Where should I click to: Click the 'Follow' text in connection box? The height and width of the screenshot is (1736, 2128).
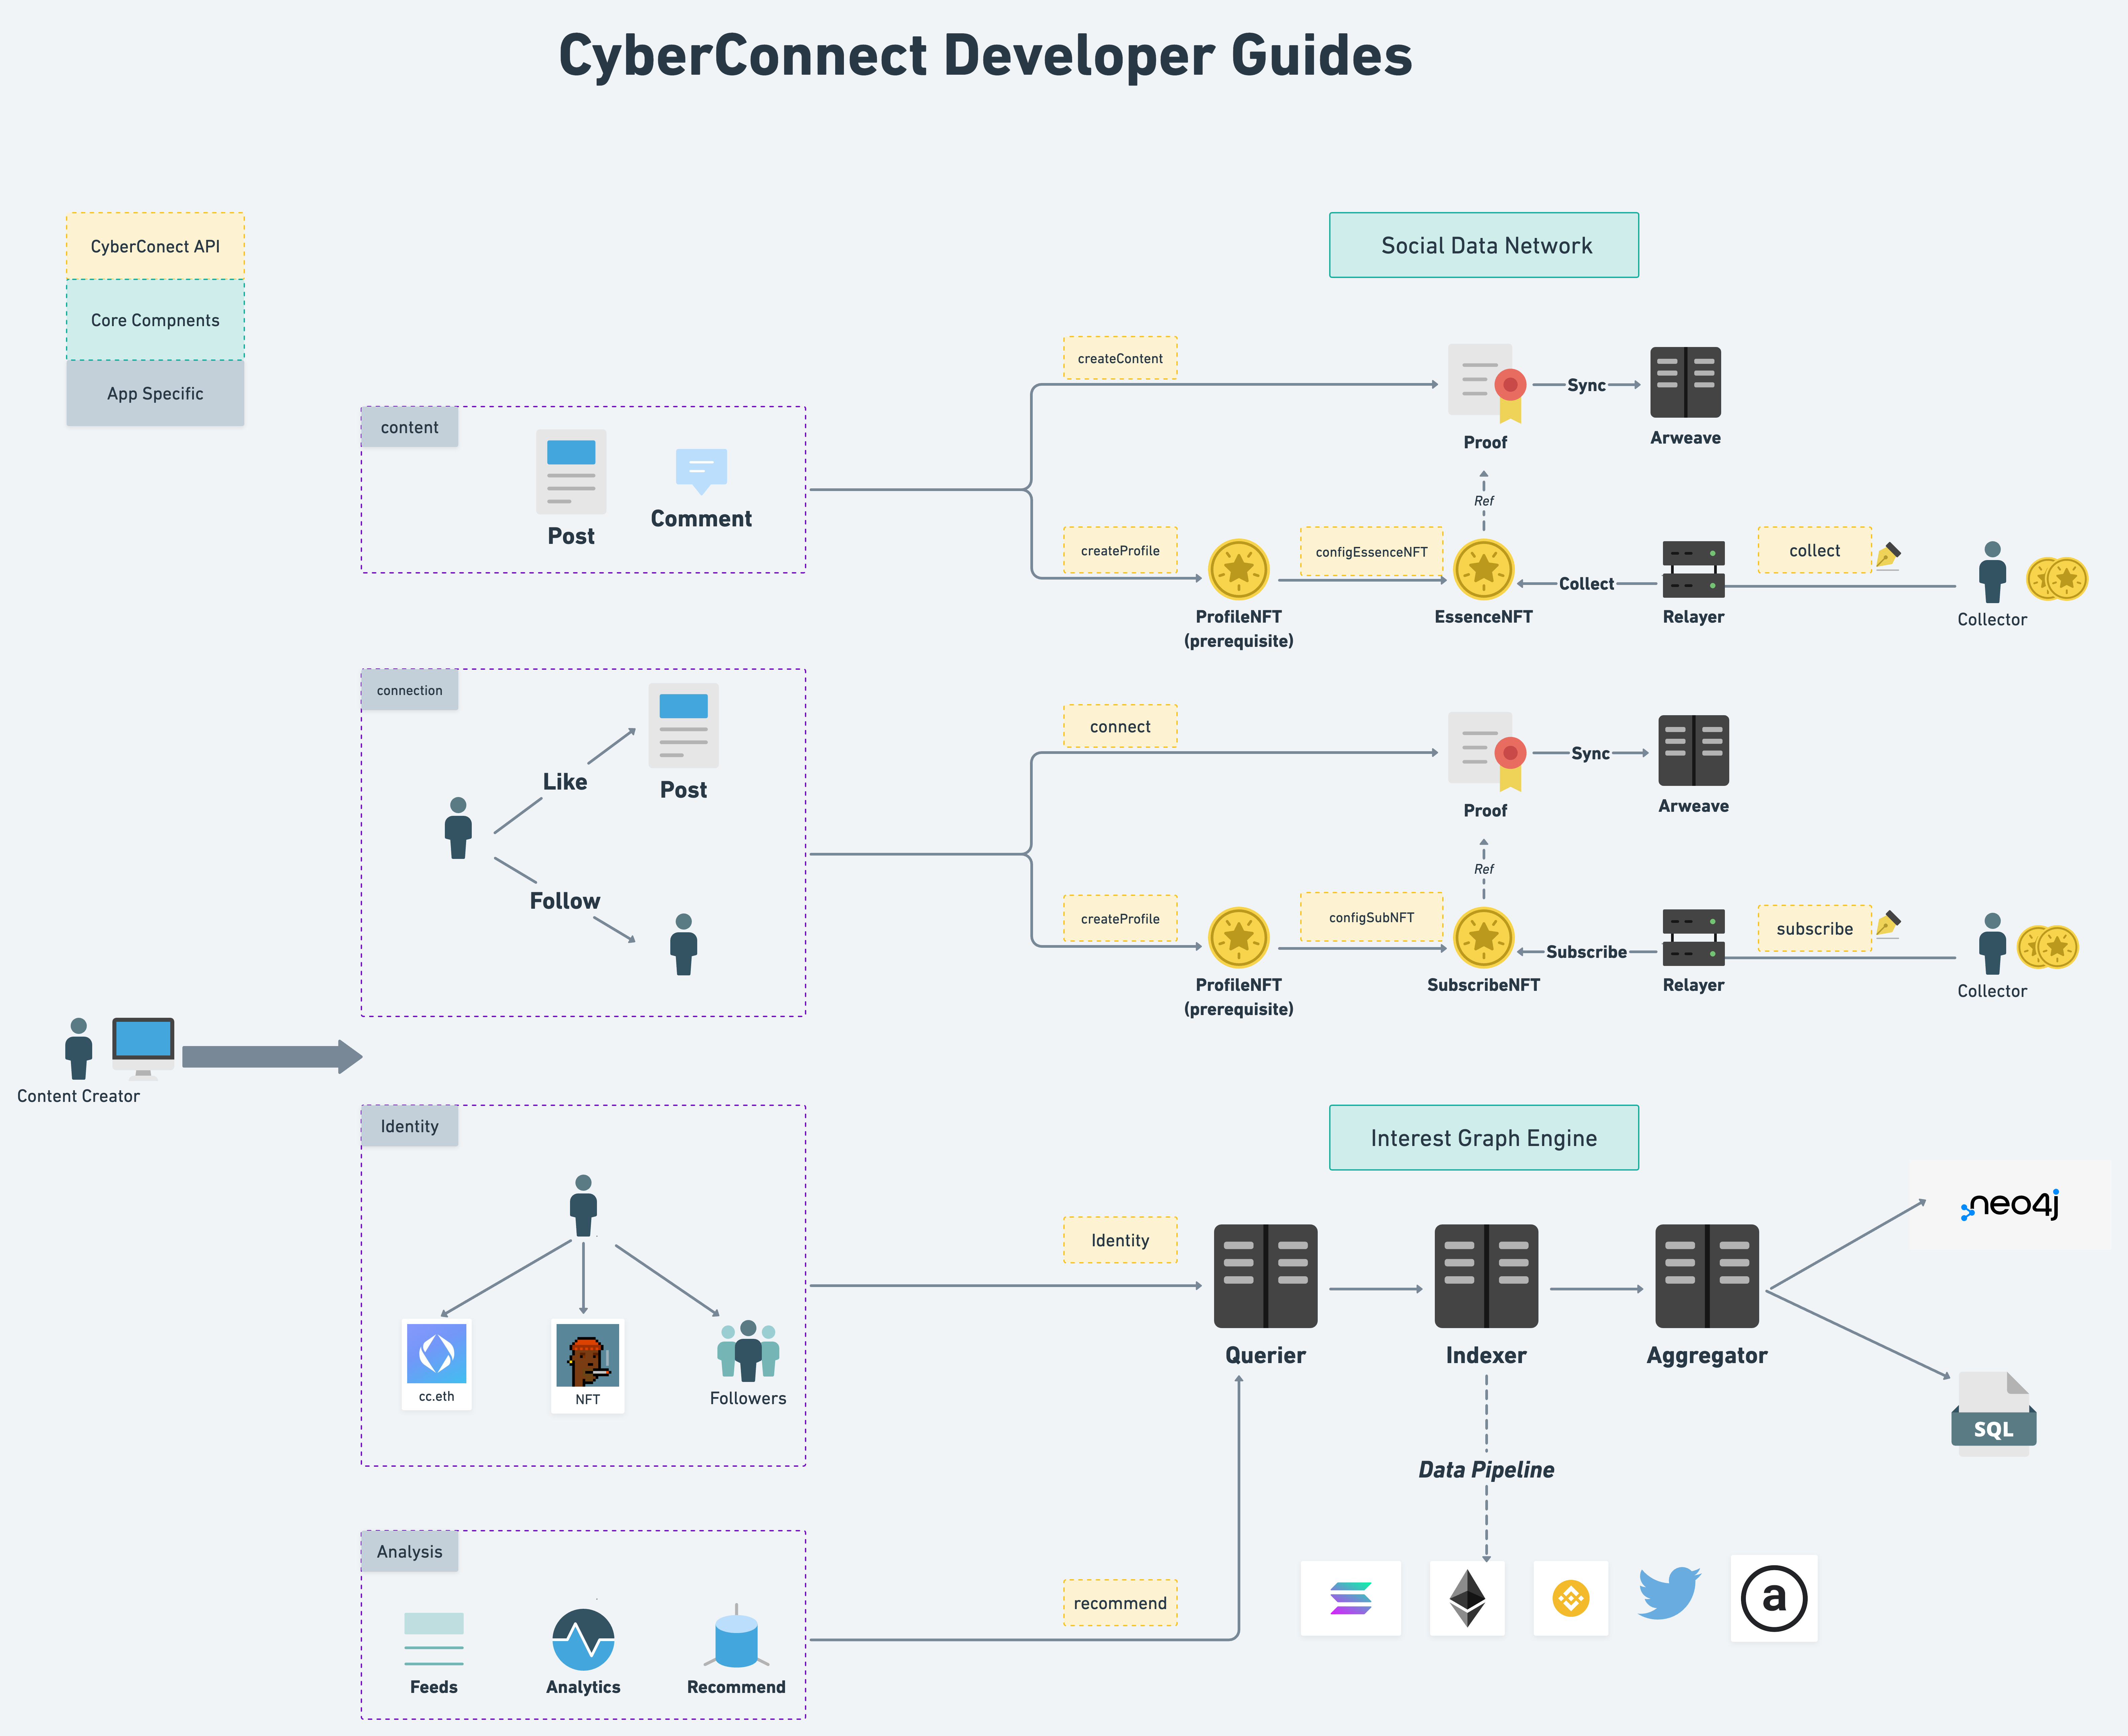[565, 900]
